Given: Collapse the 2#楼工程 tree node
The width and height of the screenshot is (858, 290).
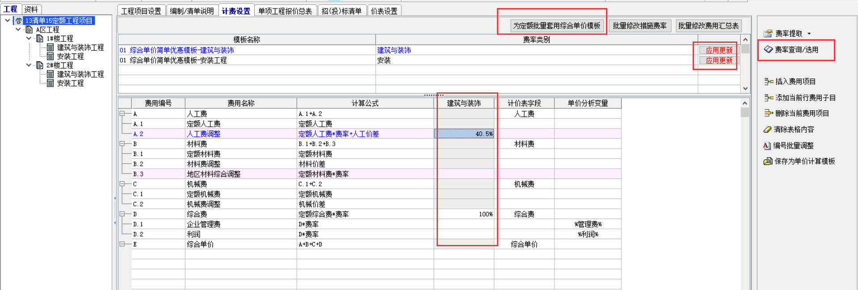Looking at the screenshot, I should (29, 65).
